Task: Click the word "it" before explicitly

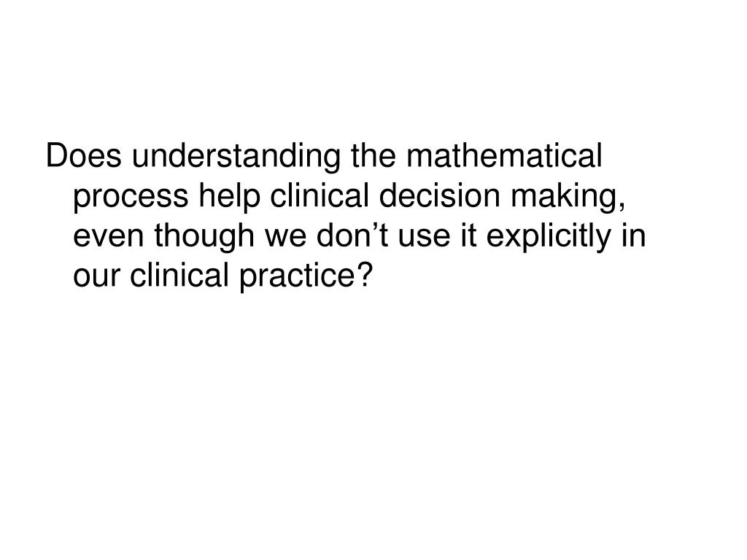Action: pyautogui.click(x=469, y=236)
